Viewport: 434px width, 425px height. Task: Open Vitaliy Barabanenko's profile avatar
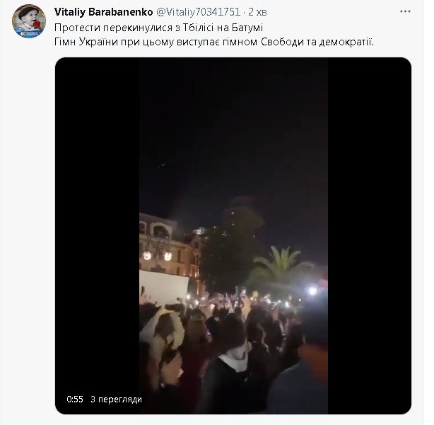coord(28,23)
